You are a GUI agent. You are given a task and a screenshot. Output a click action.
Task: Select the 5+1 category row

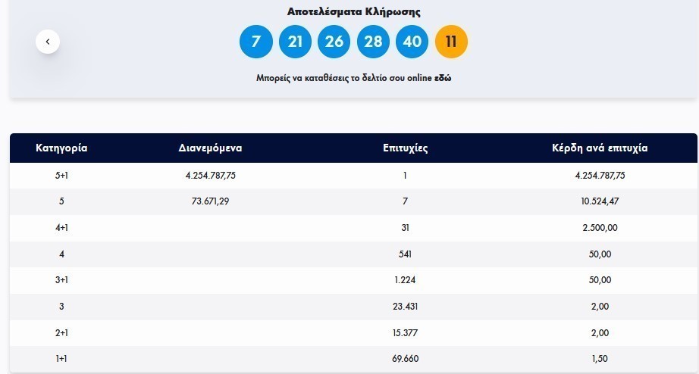pos(61,176)
